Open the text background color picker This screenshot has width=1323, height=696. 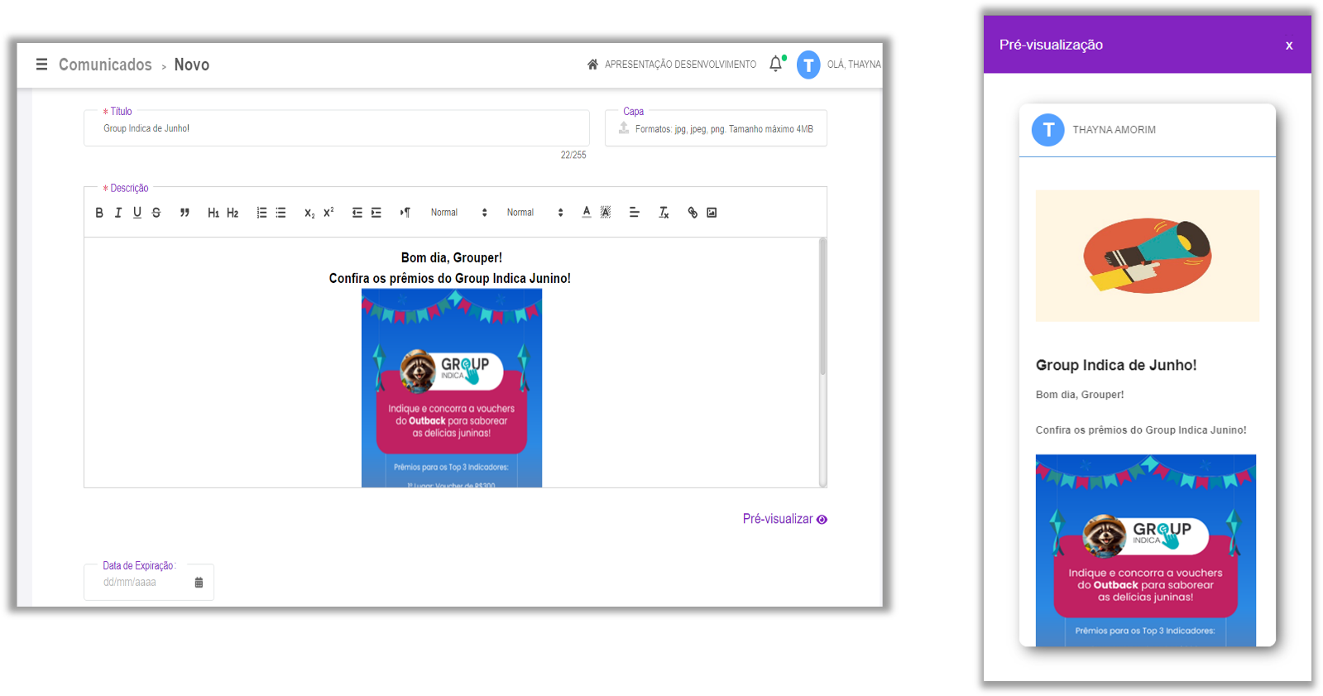606,213
